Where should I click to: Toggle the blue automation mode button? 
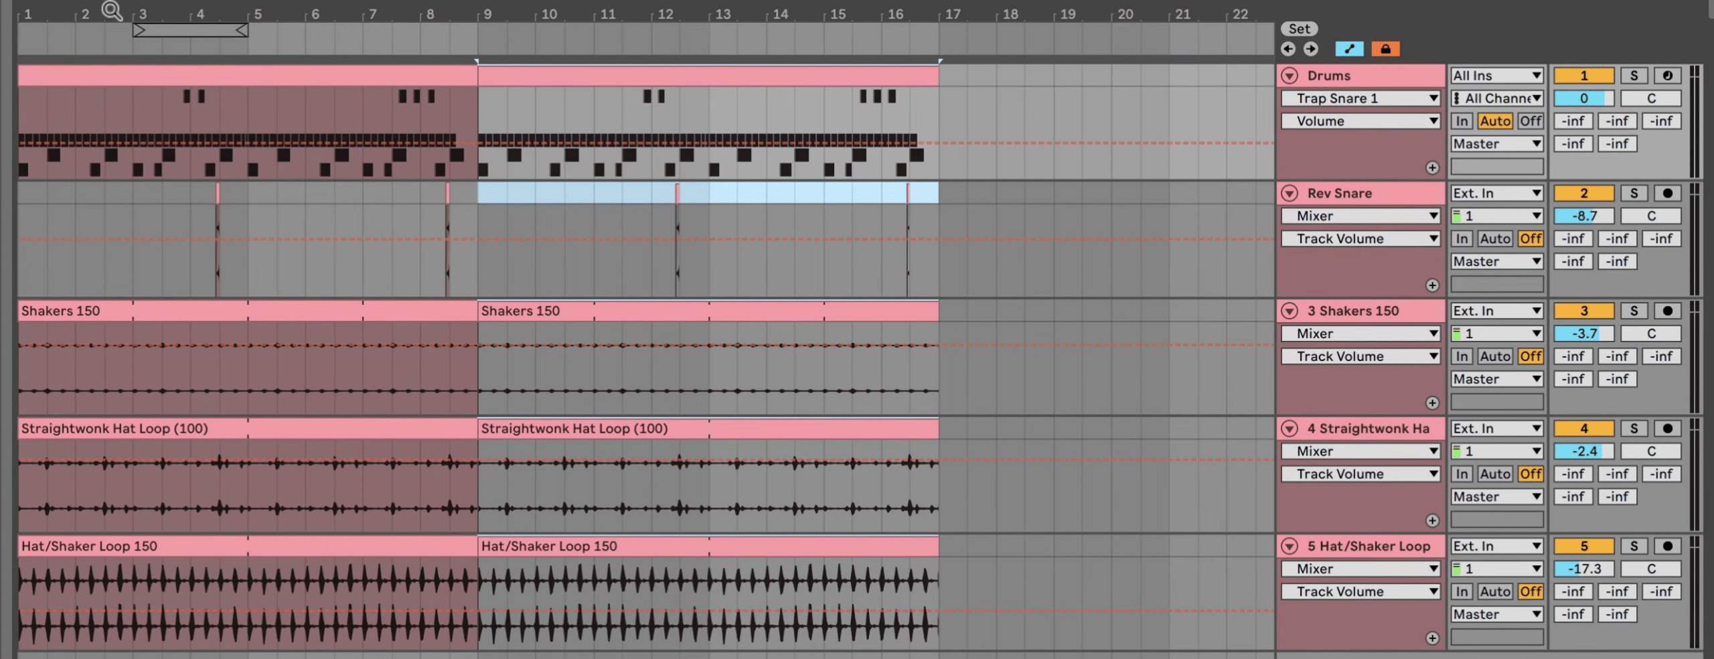tap(1349, 49)
